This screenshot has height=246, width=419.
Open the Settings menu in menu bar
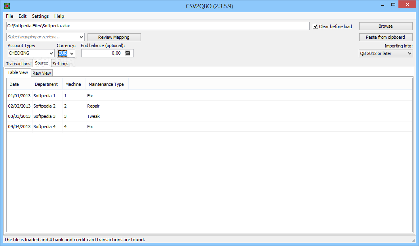(40, 16)
